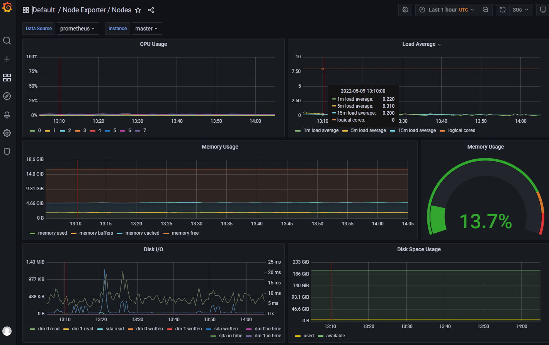Open the Alerting bell icon
This screenshot has height=345, width=549.
coord(7,115)
